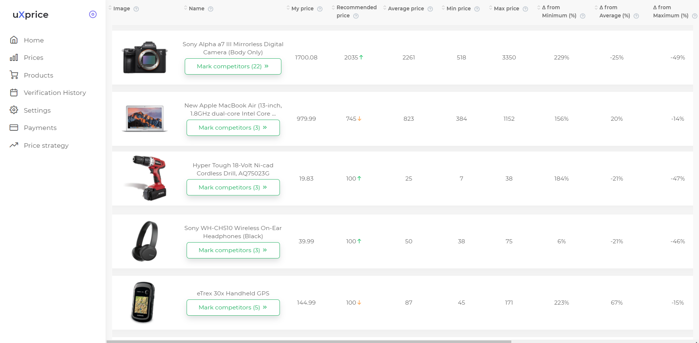
Task: Open the Settings page
Action: tap(37, 110)
